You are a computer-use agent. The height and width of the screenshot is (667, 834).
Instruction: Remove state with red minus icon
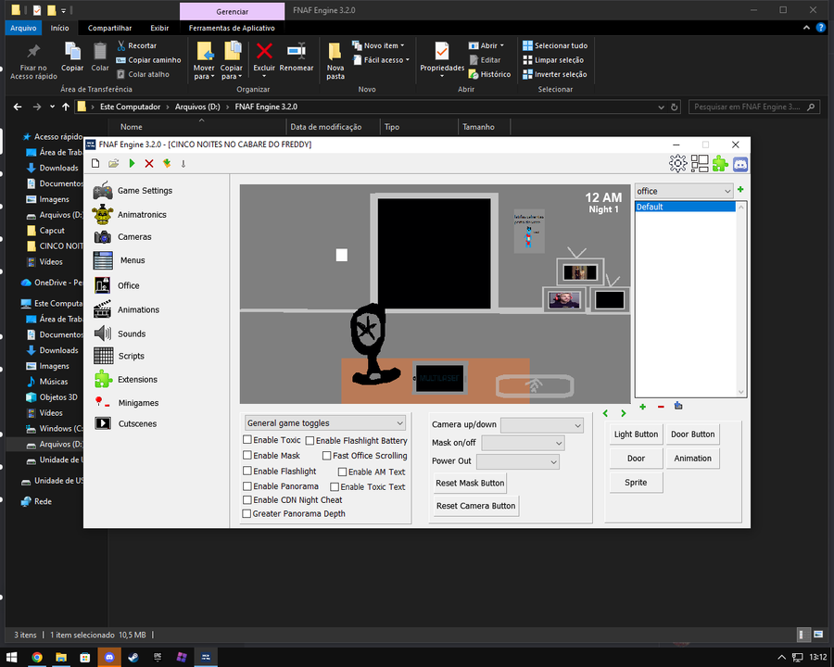coord(661,407)
